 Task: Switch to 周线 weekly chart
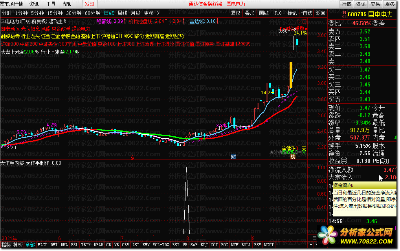(x=122, y=13)
